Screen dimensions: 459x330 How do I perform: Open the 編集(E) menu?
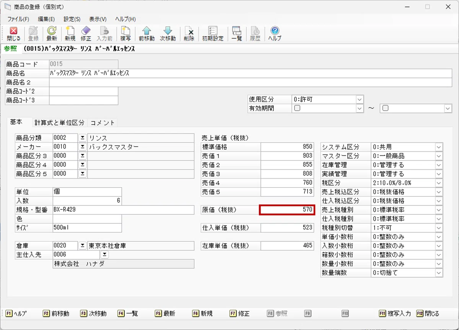(x=46, y=19)
